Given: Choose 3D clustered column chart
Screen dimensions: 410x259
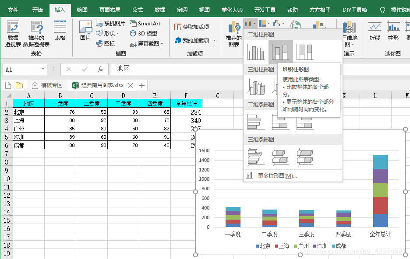Looking at the screenshot, I should (x=256, y=87).
